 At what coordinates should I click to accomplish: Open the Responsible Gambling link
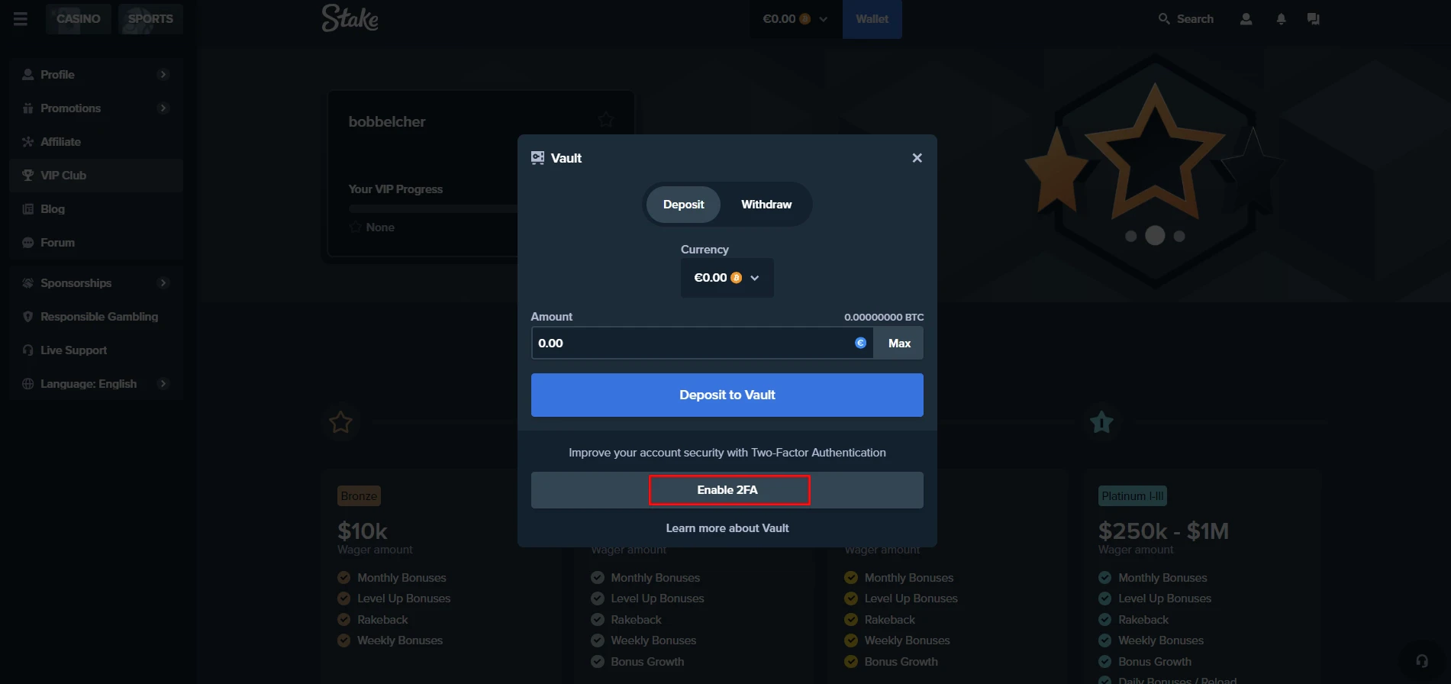[x=96, y=316]
